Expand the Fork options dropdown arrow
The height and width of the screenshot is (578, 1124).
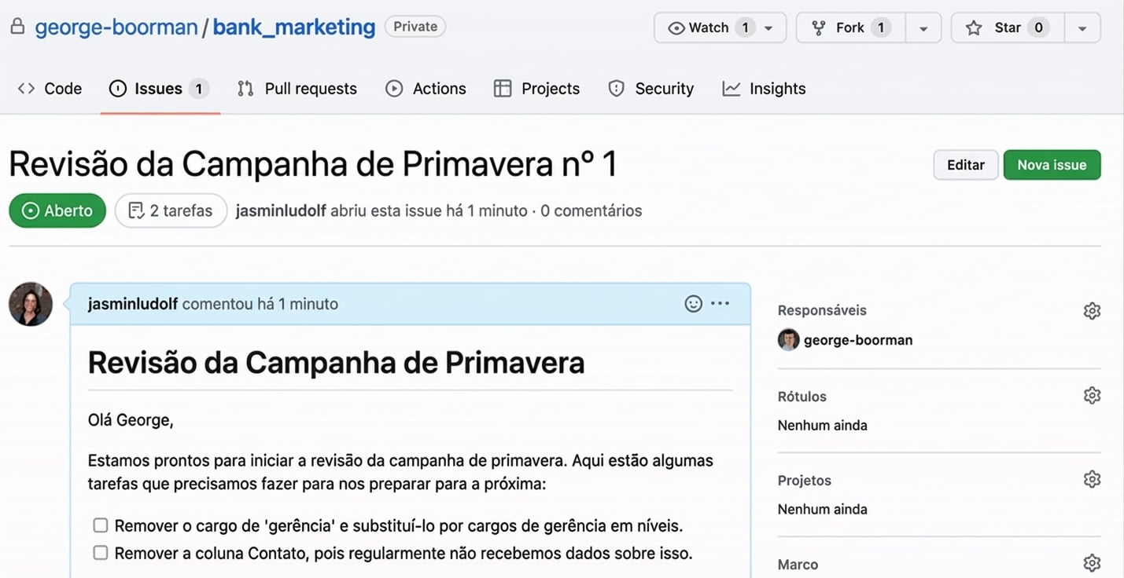[x=923, y=28]
